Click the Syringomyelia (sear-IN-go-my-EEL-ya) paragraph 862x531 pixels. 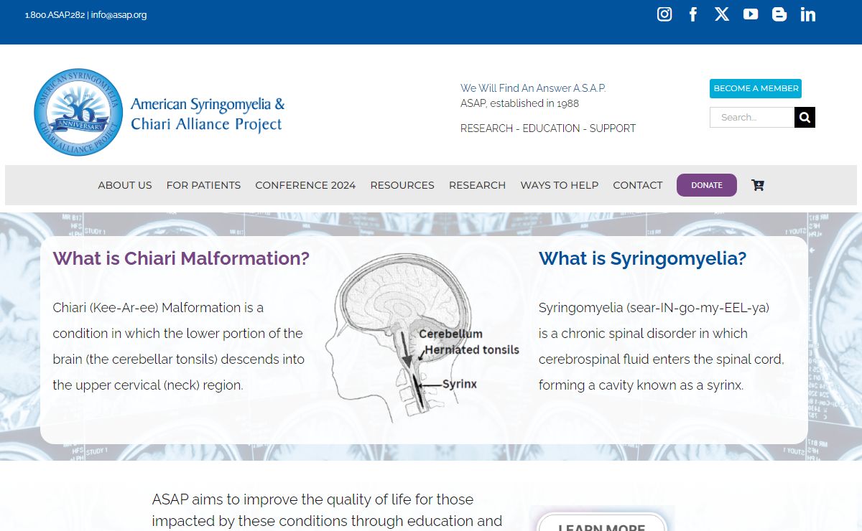[x=662, y=347]
